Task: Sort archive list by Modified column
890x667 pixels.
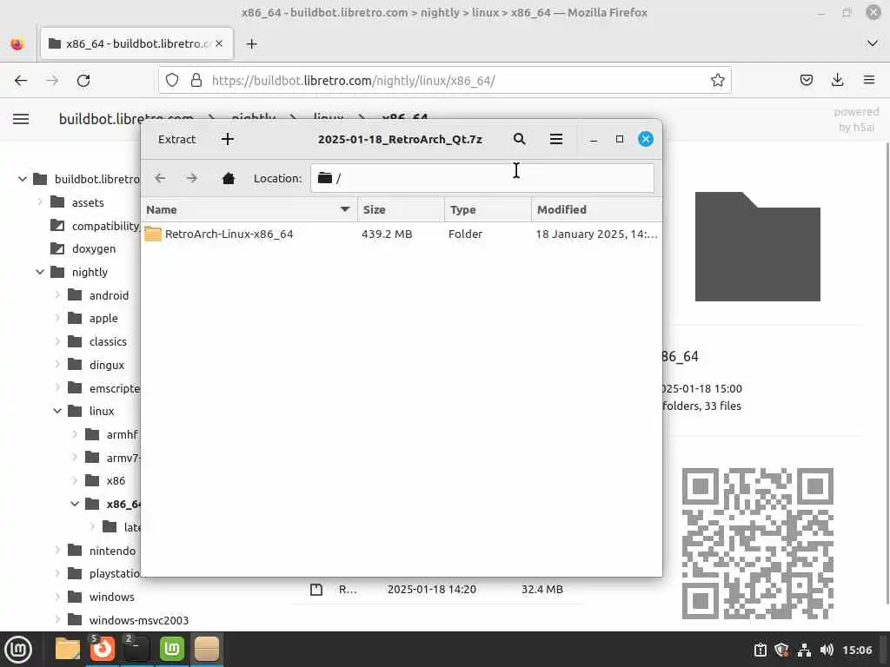Action: (x=596, y=209)
